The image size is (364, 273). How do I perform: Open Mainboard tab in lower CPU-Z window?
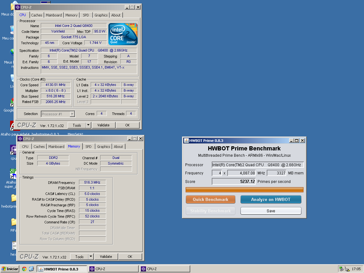(x=56, y=147)
